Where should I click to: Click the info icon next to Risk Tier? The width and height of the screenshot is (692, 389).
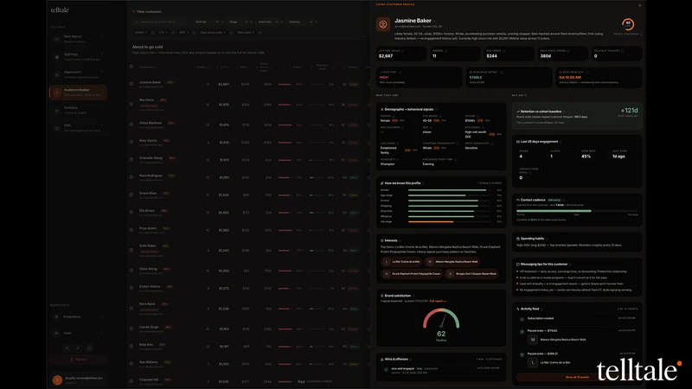click(x=400, y=72)
